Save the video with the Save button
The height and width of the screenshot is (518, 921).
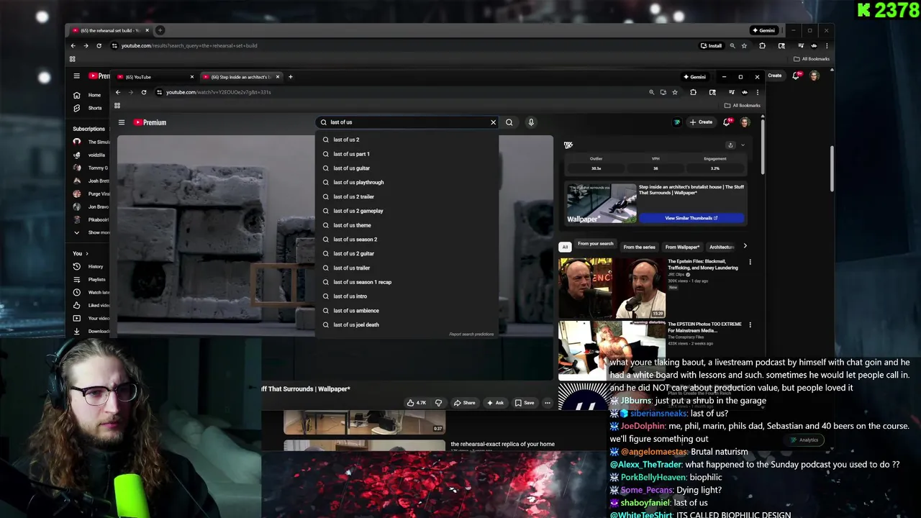[525, 403]
